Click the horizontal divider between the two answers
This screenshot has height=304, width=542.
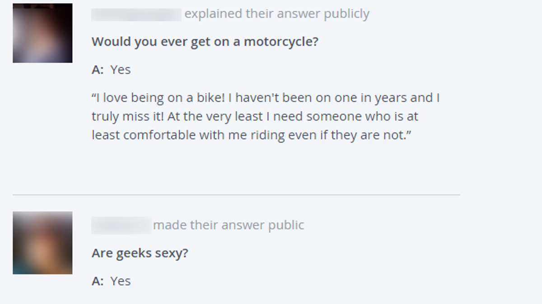[236, 195]
